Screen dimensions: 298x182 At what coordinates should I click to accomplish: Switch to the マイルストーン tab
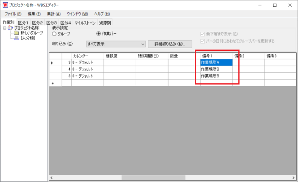pos(85,22)
